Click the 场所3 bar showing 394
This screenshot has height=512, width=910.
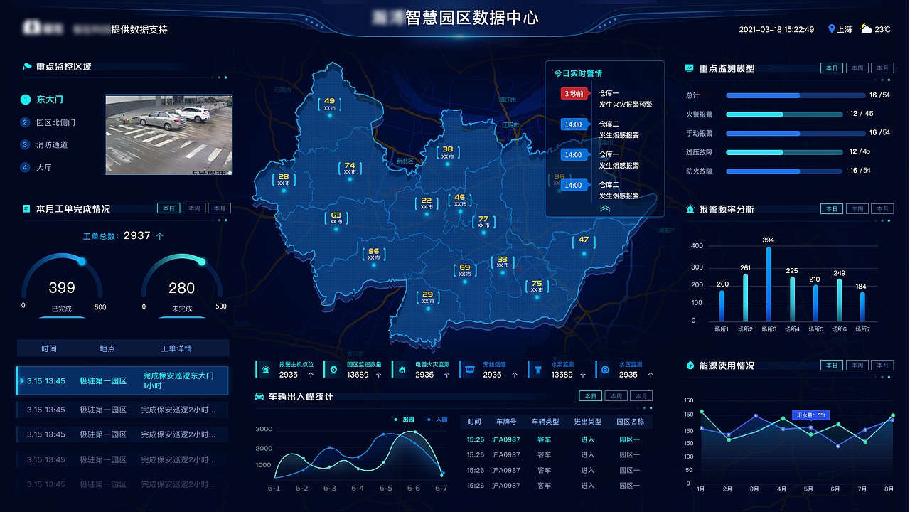769,284
